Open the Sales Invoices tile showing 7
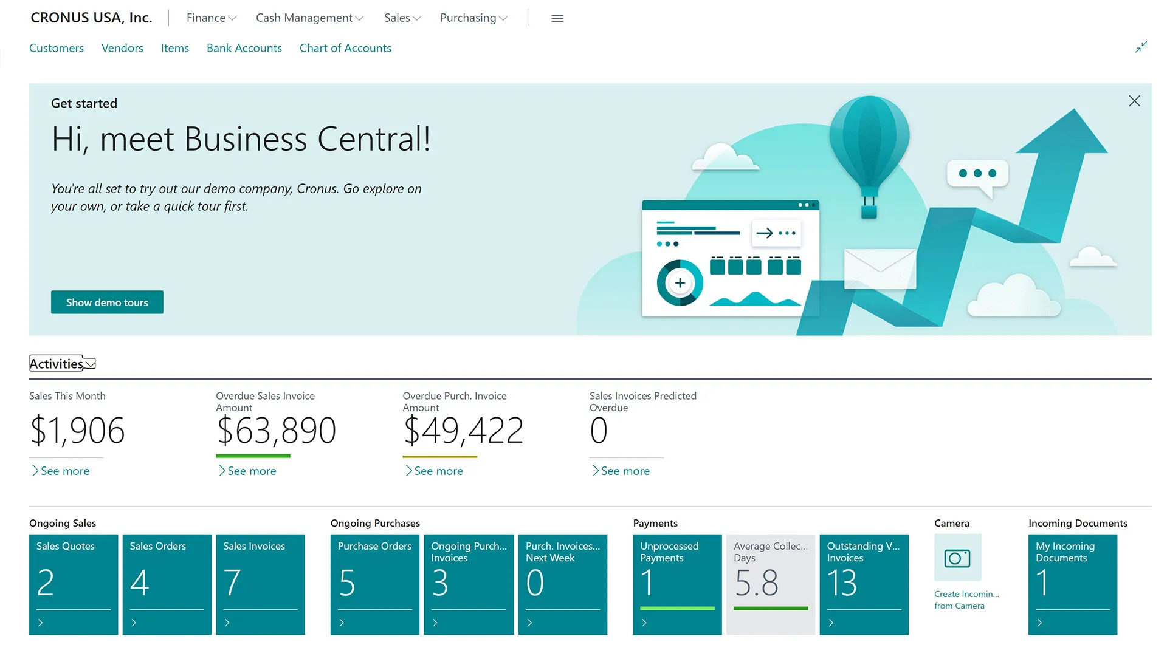The width and height of the screenshot is (1167, 656). point(260,583)
